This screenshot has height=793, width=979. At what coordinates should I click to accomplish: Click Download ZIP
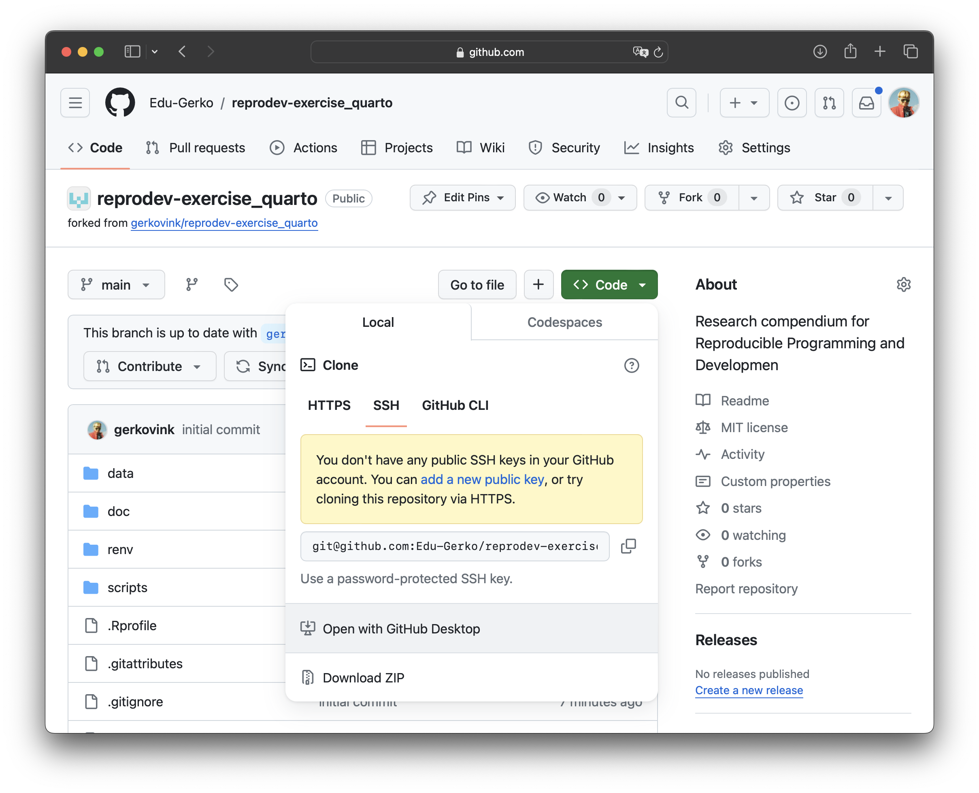(x=471, y=678)
